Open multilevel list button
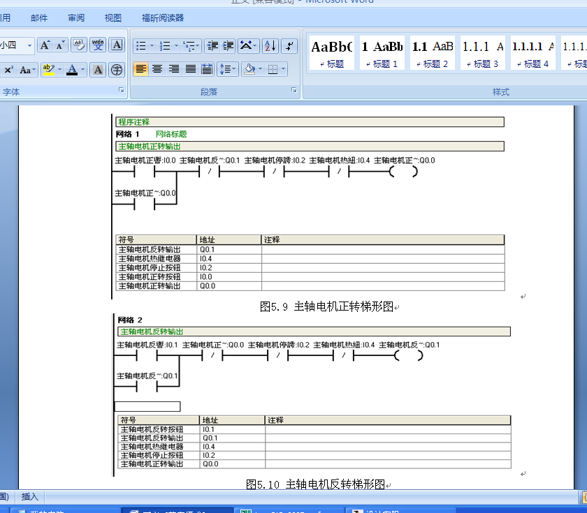 [x=191, y=46]
